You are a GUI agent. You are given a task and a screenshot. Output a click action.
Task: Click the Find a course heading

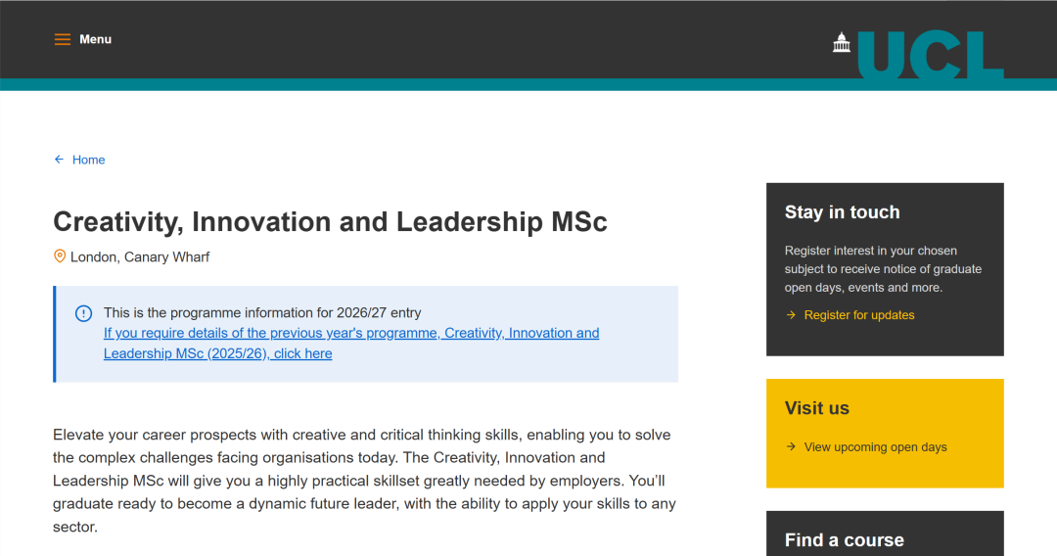pos(844,539)
